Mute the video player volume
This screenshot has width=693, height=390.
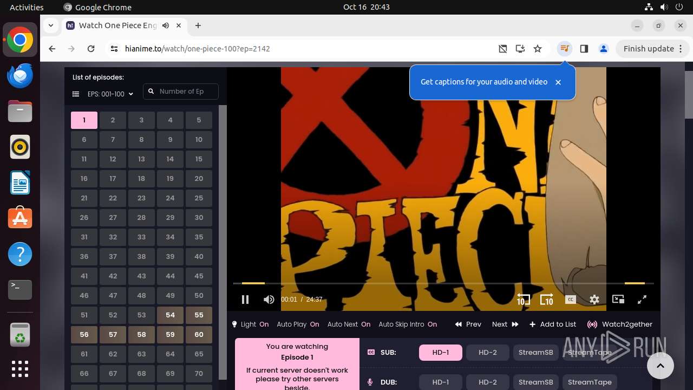pos(269,300)
